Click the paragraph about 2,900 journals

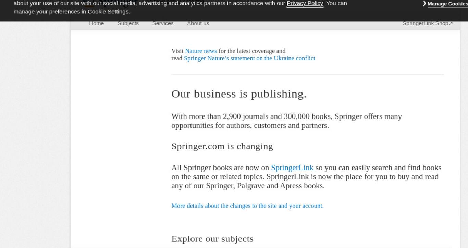click(x=286, y=121)
